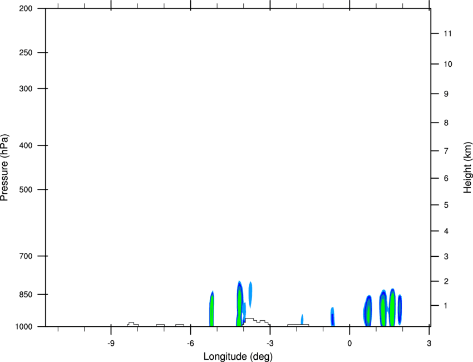Click the tall green plume near longitude -4
Screen dimensions: 473x362
[x=239, y=304]
